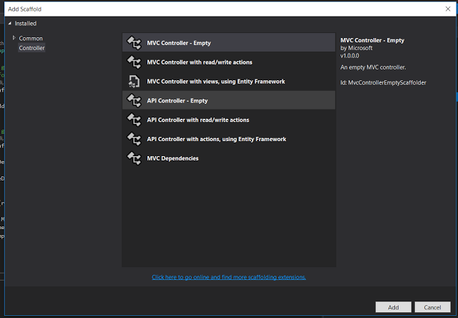Click the MvcControllerEmptyScaffolder Id text

pyautogui.click(x=383, y=82)
